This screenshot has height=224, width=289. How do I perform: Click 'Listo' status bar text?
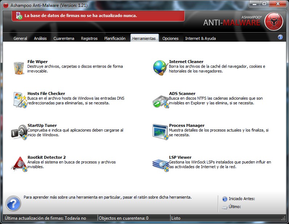click(x=176, y=218)
